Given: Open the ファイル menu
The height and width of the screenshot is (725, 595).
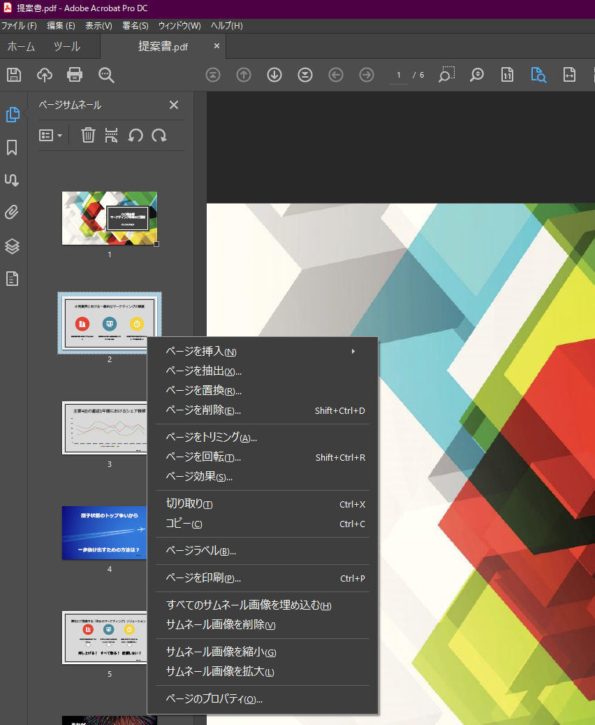Looking at the screenshot, I should (x=19, y=26).
